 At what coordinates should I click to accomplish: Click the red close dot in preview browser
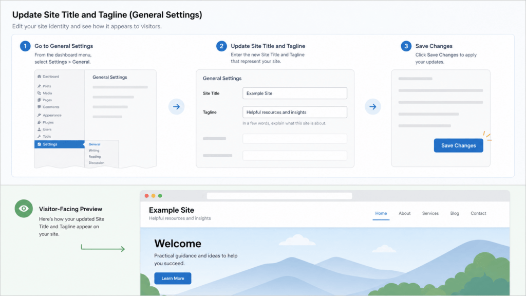click(x=146, y=196)
